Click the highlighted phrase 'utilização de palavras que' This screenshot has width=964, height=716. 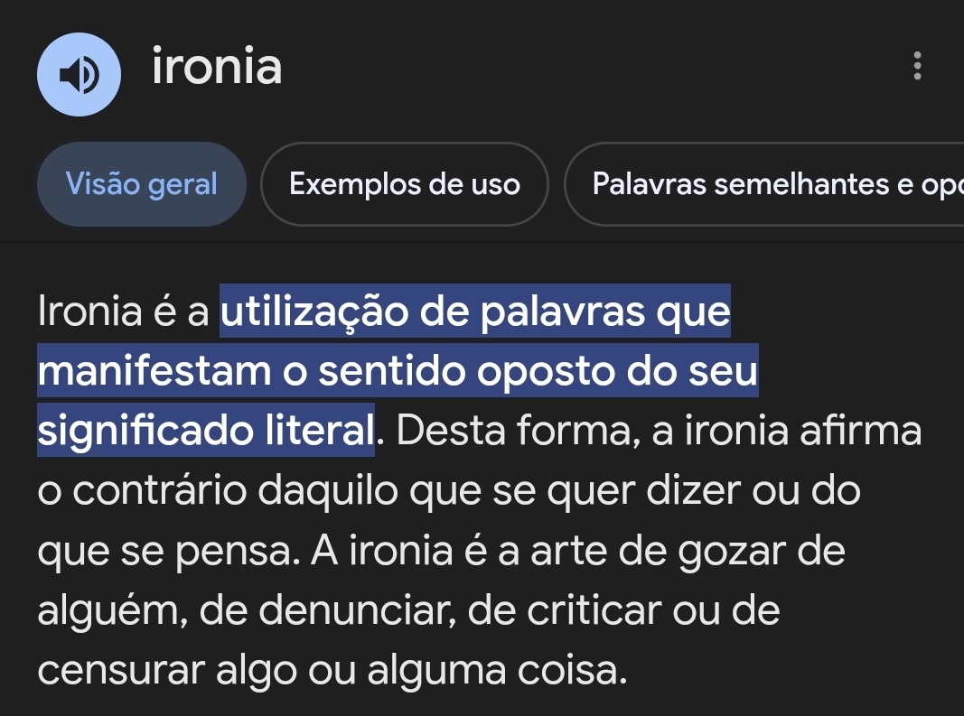[475, 312]
